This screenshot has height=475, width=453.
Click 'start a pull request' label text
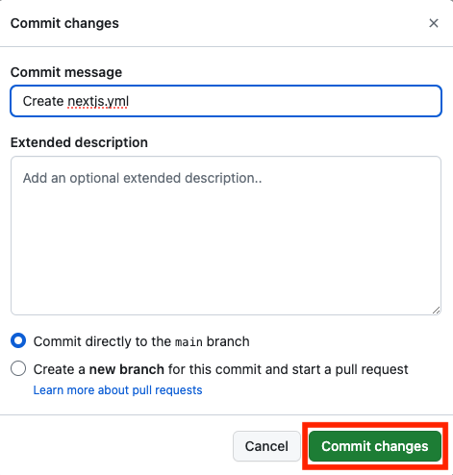(350, 369)
